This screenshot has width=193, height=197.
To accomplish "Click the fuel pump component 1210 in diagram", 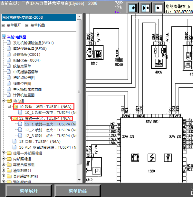I will coord(94,52).
